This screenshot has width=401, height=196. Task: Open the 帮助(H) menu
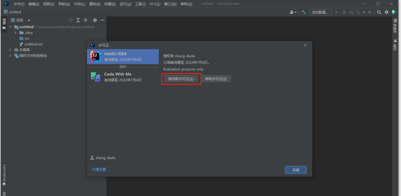click(186, 4)
